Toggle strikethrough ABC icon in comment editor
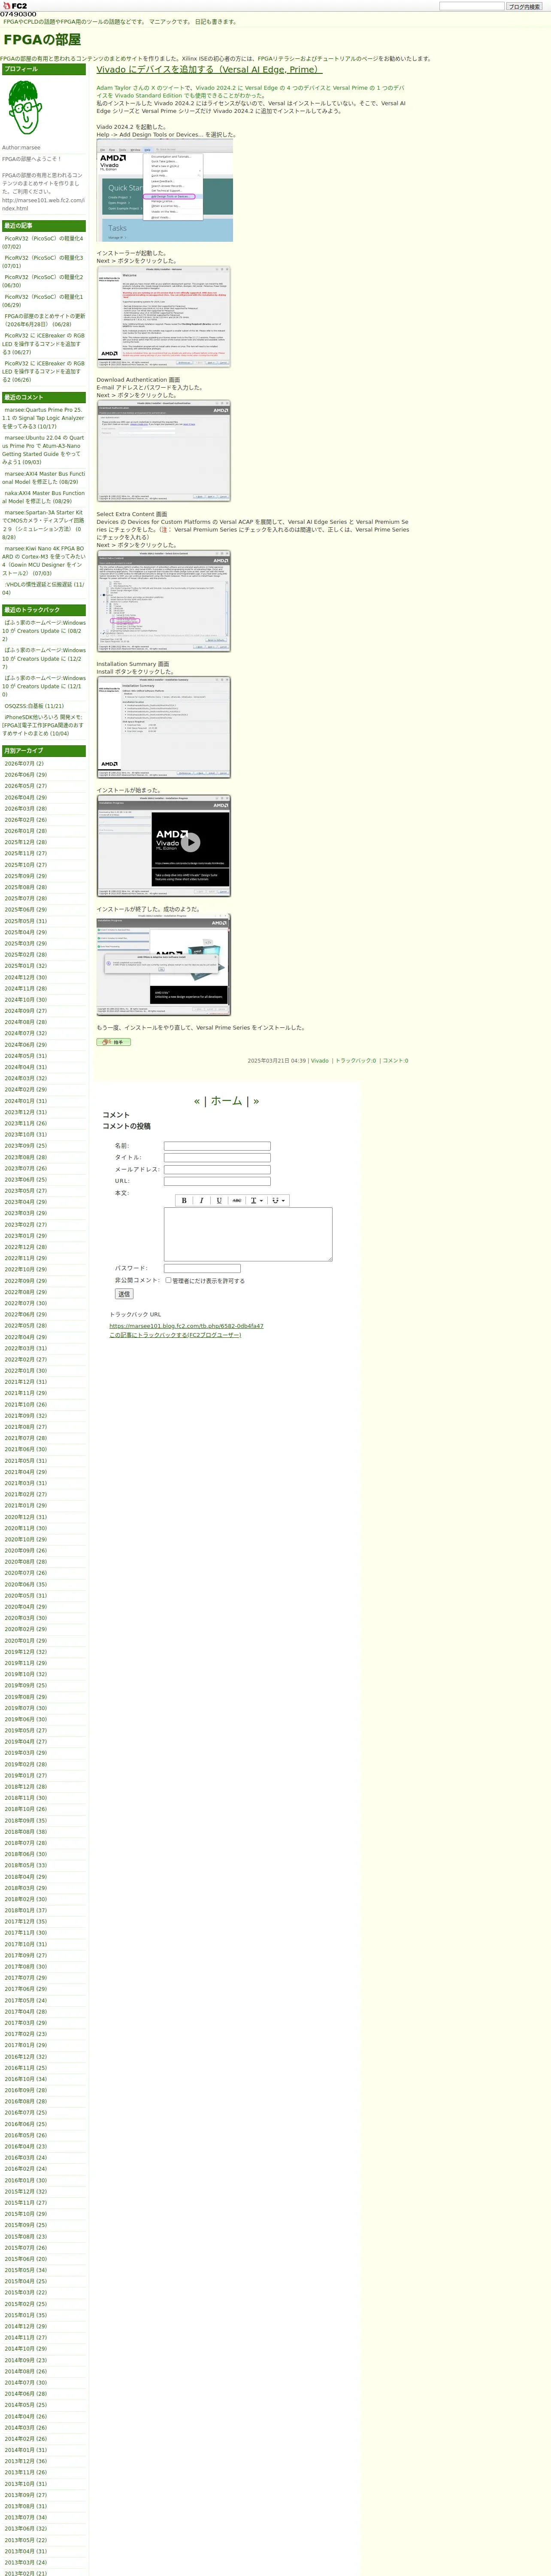Screen dimensions: 551x2576 [236, 1200]
